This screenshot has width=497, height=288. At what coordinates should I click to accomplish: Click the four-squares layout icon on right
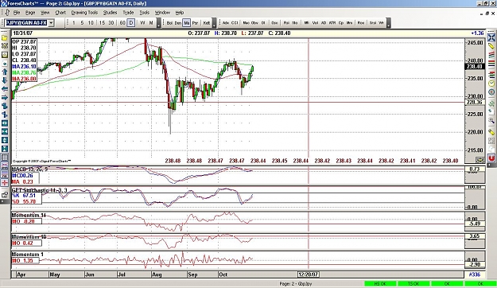(x=491, y=141)
